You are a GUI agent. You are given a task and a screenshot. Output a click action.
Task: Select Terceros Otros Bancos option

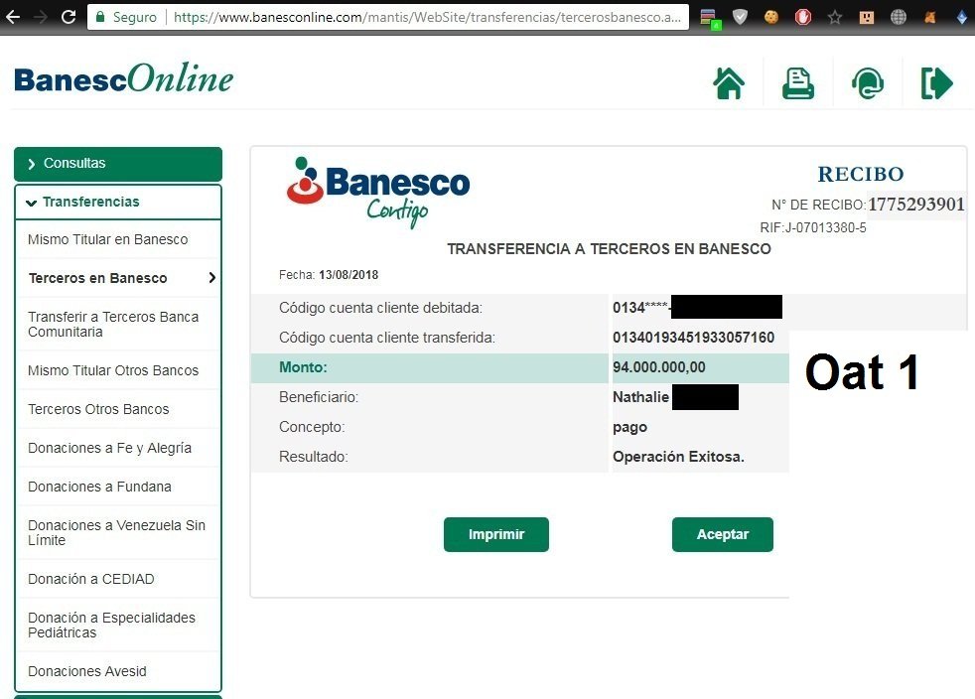pyautogui.click(x=98, y=409)
